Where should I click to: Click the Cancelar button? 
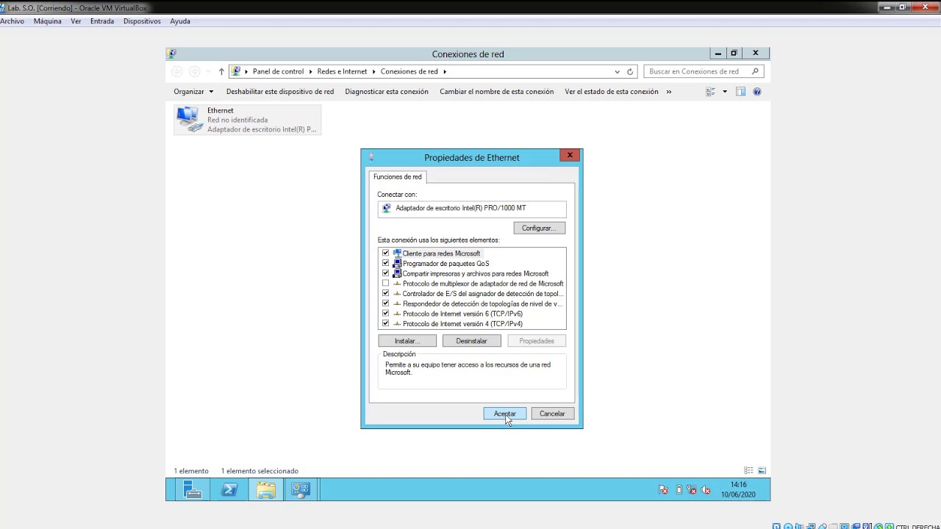click(x=552, y=414)
